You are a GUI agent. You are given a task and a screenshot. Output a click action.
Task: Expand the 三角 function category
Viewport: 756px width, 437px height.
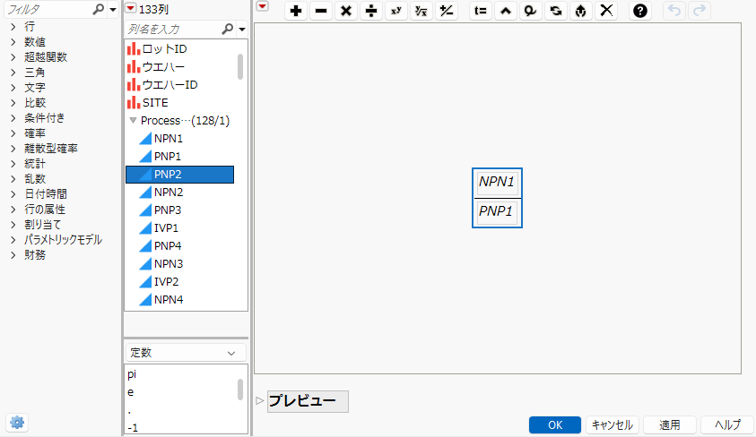13,73
